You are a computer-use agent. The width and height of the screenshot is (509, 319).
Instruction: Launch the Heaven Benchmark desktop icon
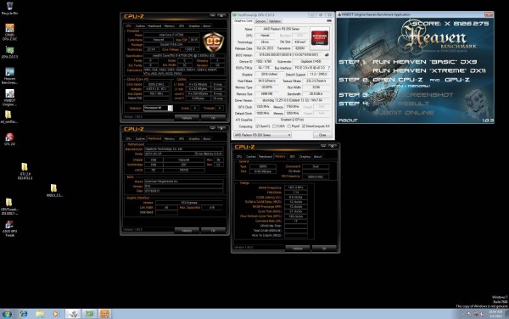9,76
